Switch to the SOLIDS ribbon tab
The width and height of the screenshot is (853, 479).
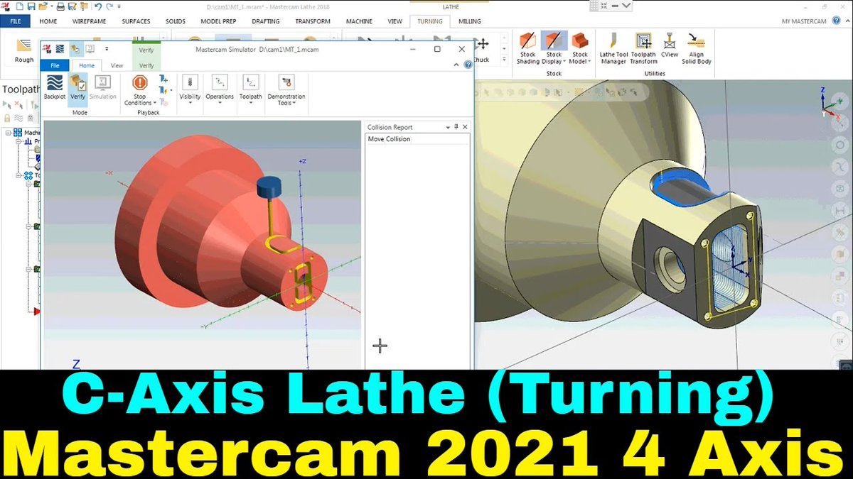click(x=175, y=21)
